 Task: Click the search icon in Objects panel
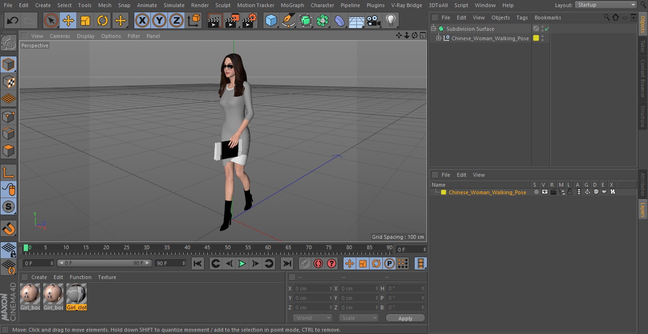coord(606,18)
